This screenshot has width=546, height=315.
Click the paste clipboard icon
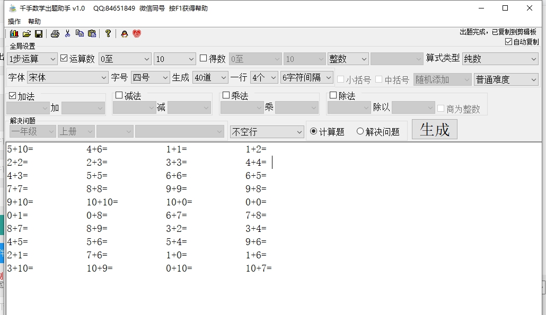pos(91,33)
